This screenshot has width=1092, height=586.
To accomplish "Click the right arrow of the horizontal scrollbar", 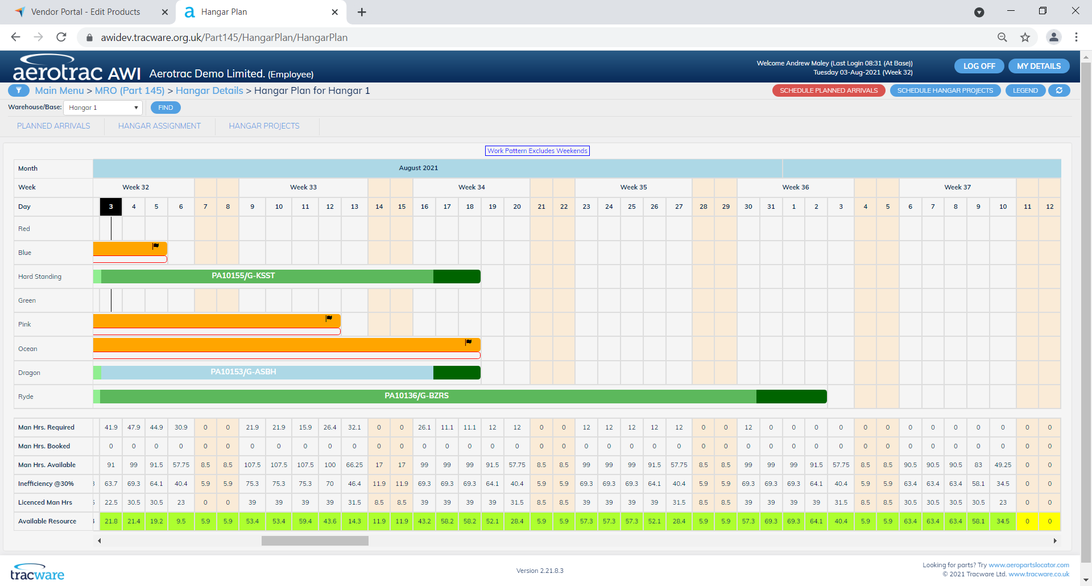I will pos(1055,541).
